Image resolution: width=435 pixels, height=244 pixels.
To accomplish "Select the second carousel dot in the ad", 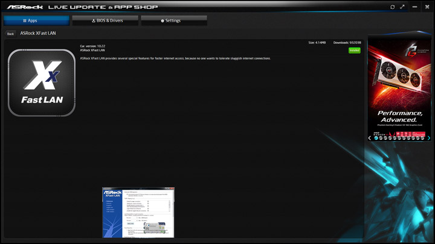I will point(381,138).
